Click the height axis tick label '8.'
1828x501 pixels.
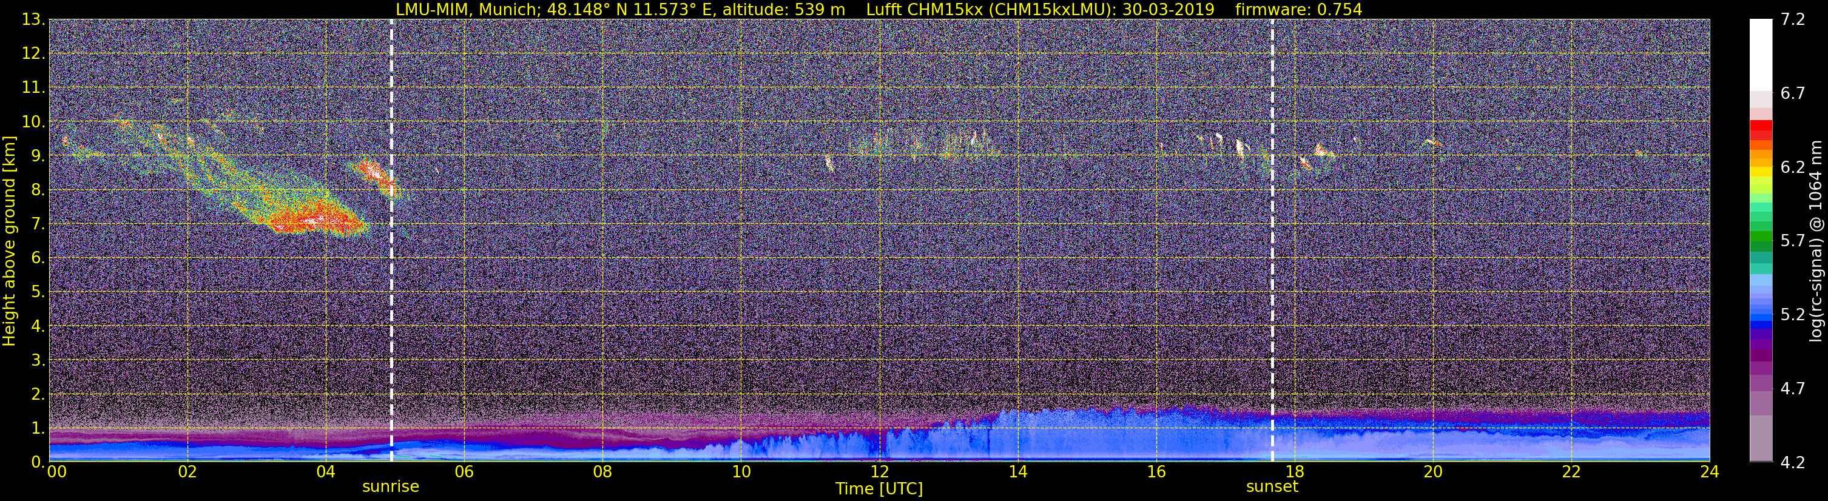coord(38,190)
